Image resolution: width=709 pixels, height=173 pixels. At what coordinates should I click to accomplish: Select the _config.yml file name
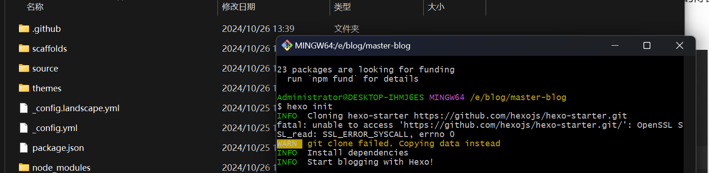point(55,128)
